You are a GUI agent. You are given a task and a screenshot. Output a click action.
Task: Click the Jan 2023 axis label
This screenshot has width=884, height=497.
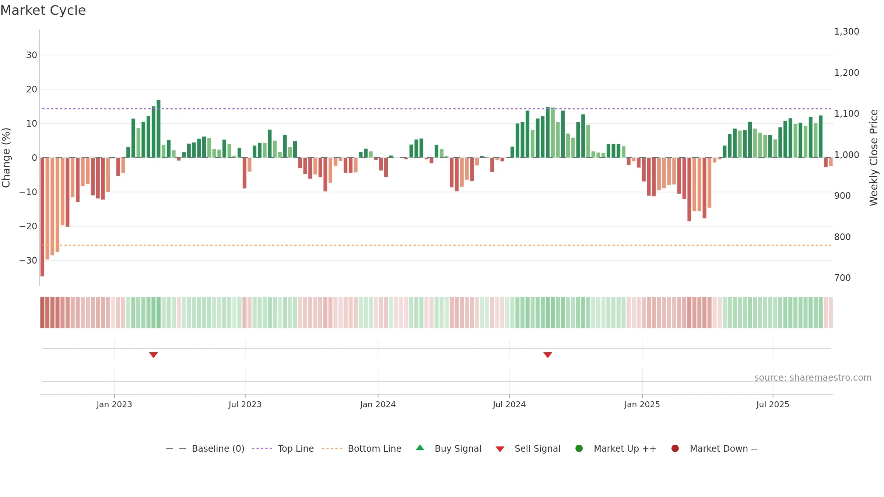tap(114, 405)
